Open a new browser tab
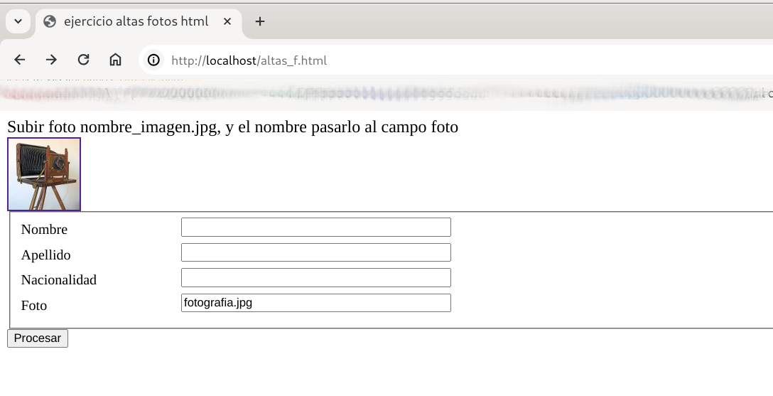Screen dimensions: 773x396 pos(260,21)
